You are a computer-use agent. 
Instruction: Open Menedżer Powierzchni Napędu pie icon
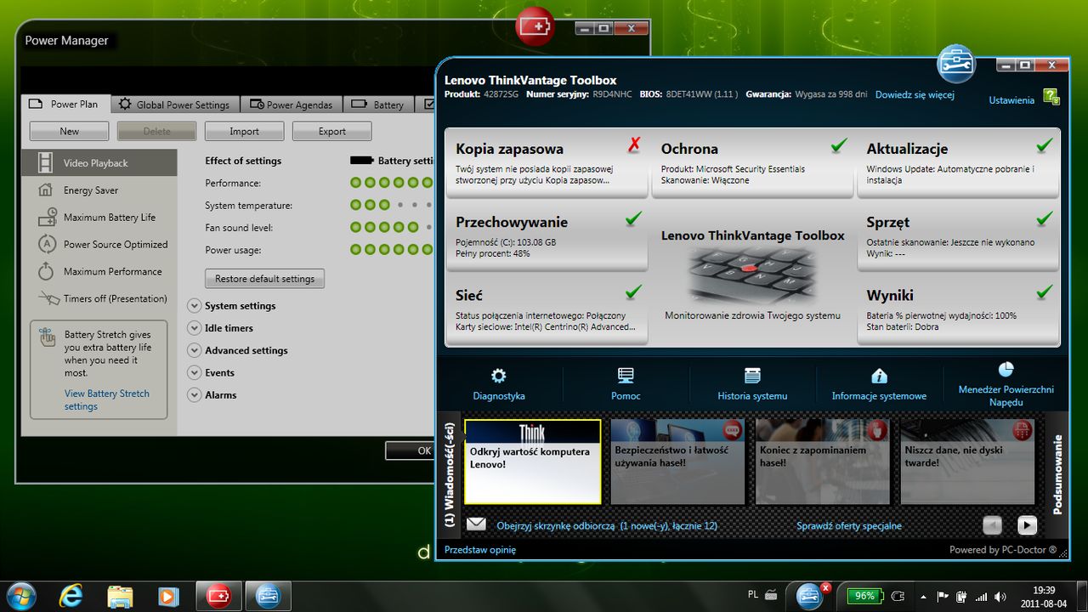[x=1006, y=369]
